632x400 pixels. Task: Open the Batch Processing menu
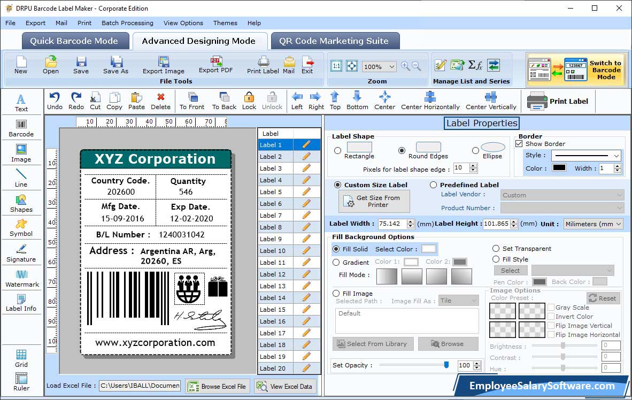(127, 23)
